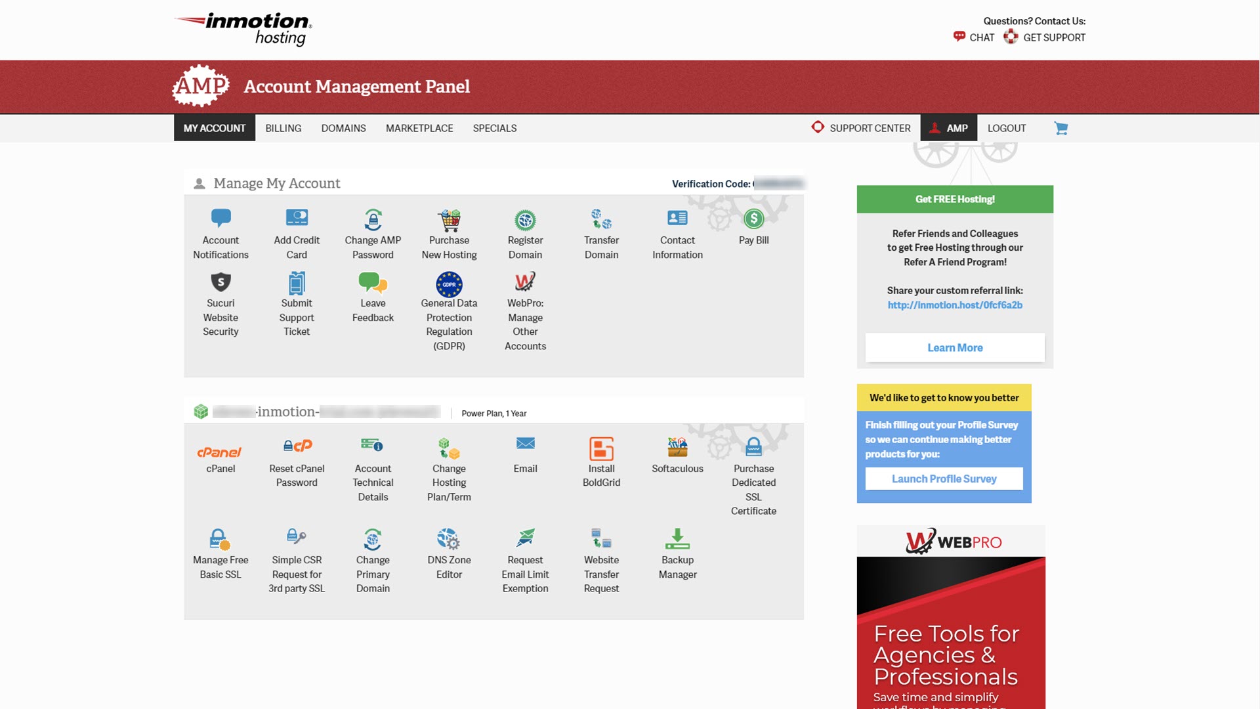
Task: Select the BILLING tab
Action: [x=283, y=129]
